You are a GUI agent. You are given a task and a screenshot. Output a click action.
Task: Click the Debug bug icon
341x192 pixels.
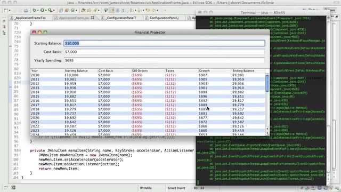34,10
